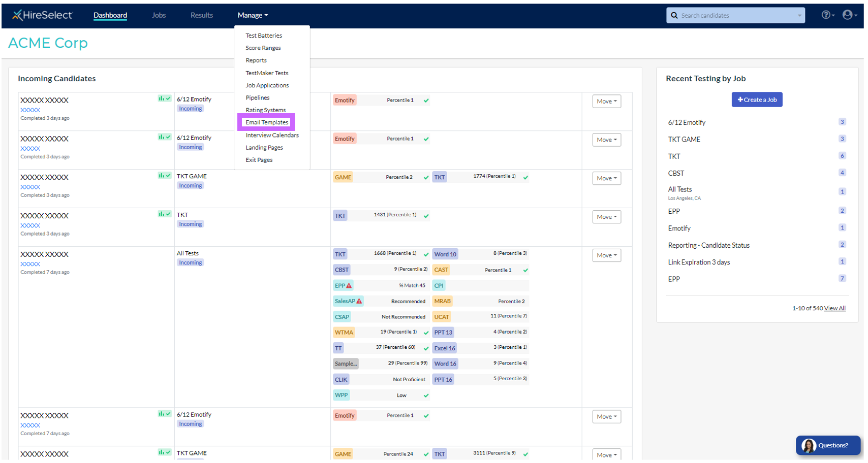Select Pipelines in Manage menu
Screen dimensions: 868x463
coord(258,97)
